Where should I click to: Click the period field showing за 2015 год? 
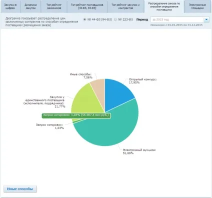click(177, 19)
